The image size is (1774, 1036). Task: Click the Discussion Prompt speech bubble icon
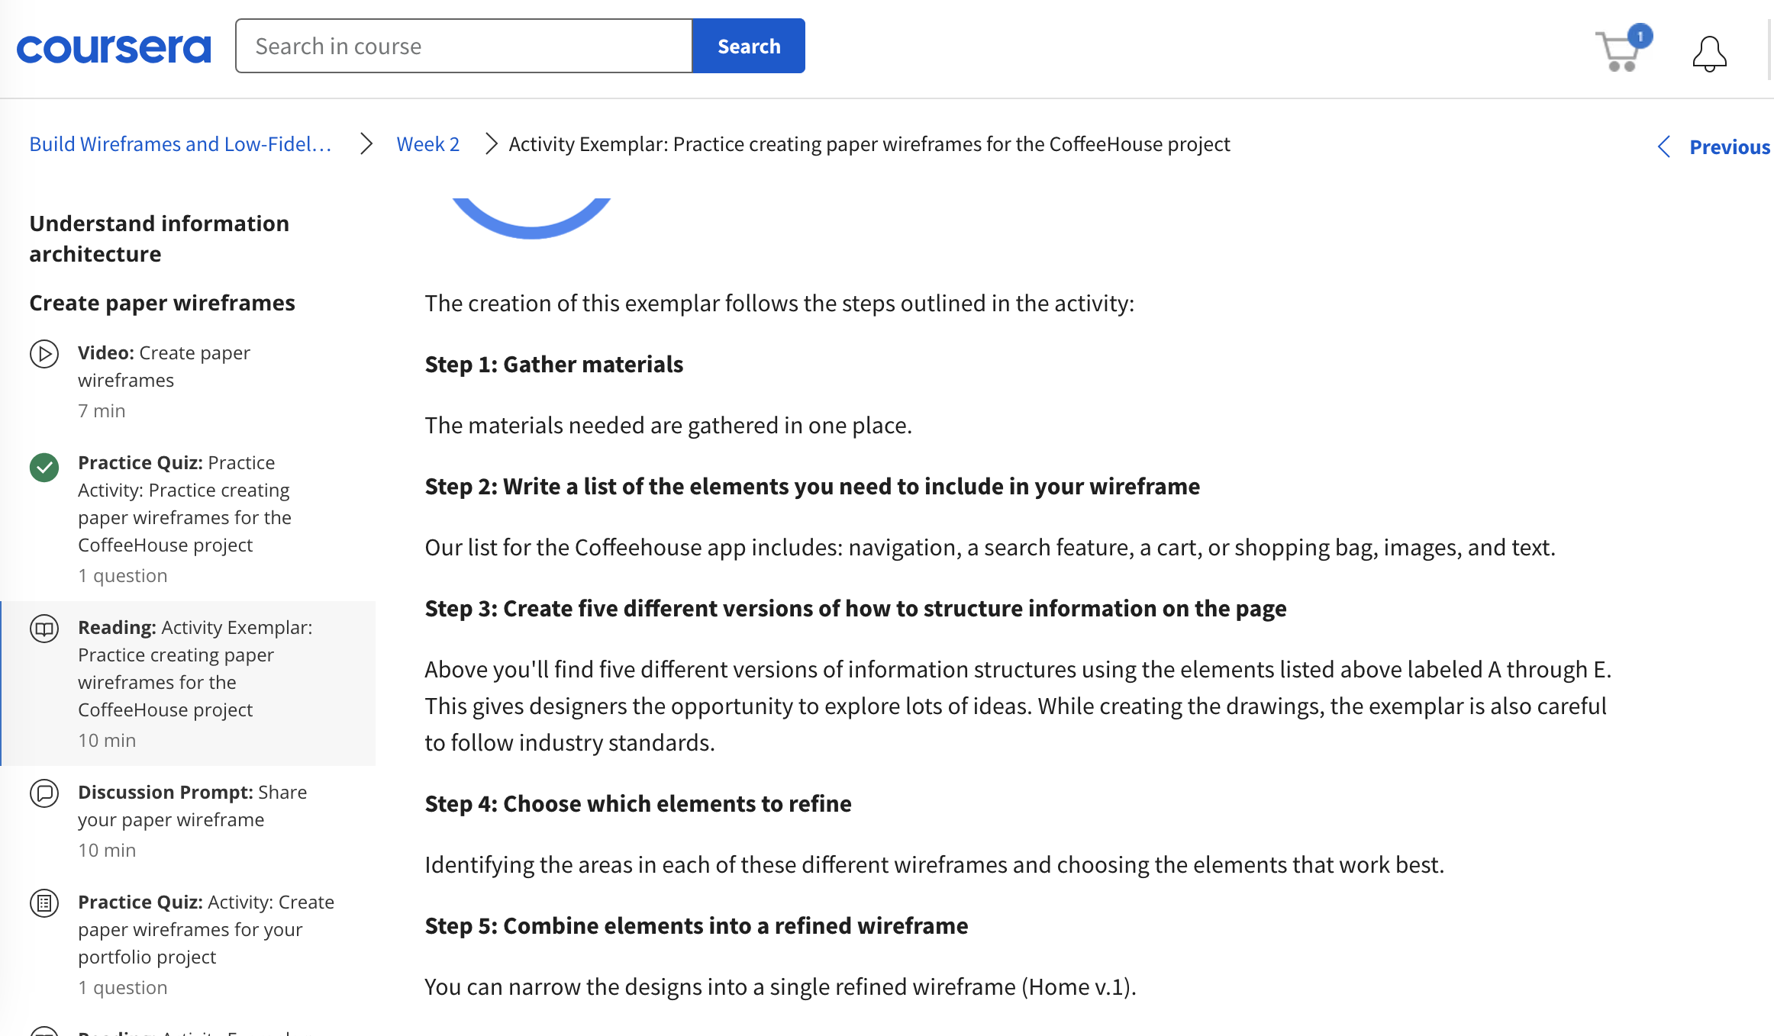click(x=44, y=793)
